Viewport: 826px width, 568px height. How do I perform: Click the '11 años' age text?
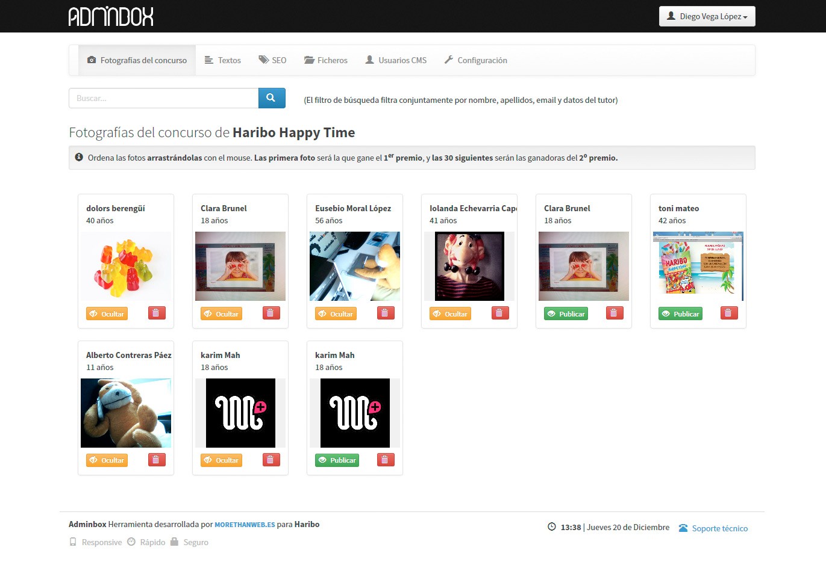[100, 367]
